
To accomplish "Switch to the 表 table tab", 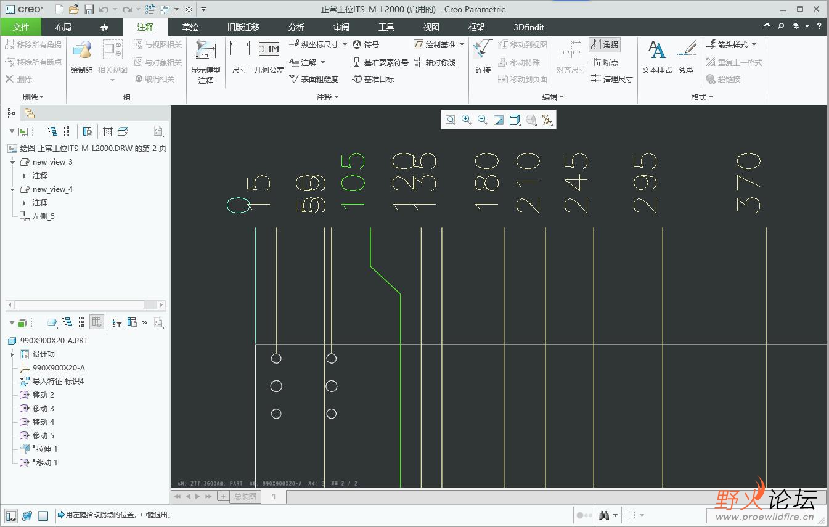I will coord(104,27).
